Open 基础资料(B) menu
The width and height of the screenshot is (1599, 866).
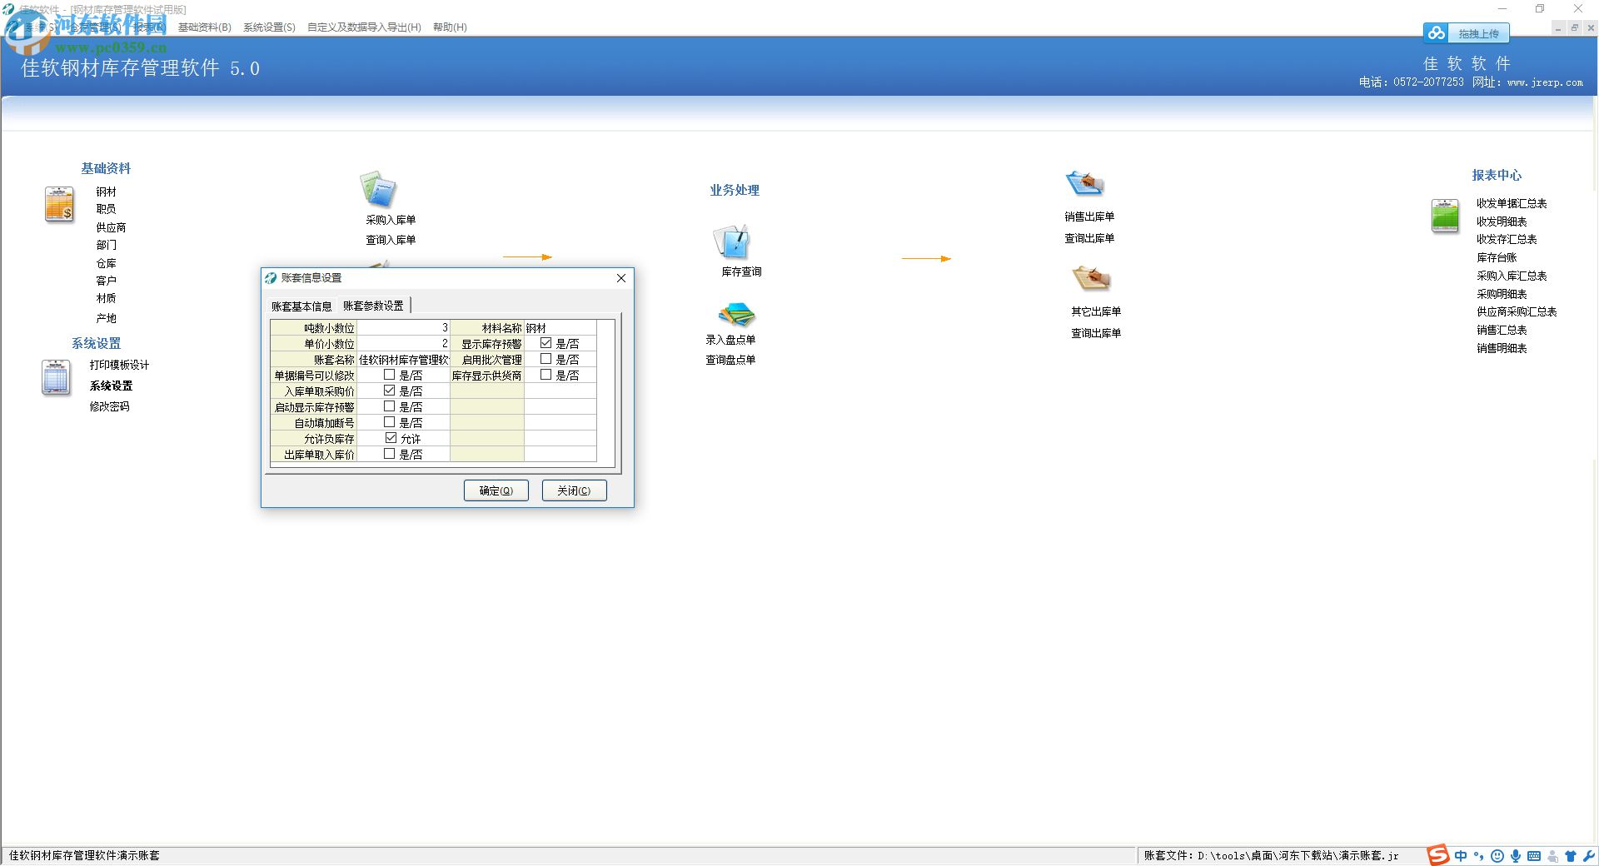pyautogui.click(x=205, y=27)
